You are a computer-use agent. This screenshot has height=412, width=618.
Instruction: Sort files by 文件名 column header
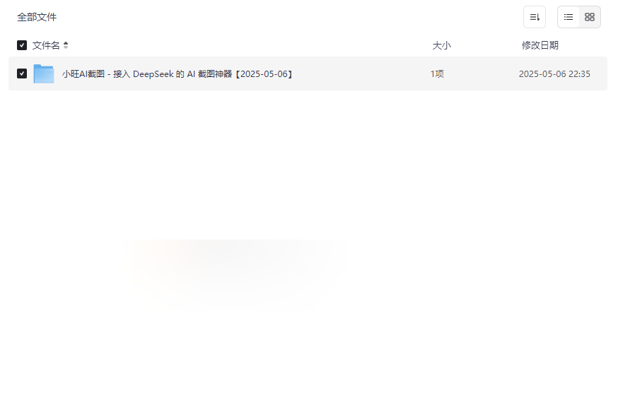[x=46, y=45]
